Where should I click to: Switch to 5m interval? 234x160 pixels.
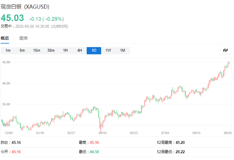[x=22, y=50]
